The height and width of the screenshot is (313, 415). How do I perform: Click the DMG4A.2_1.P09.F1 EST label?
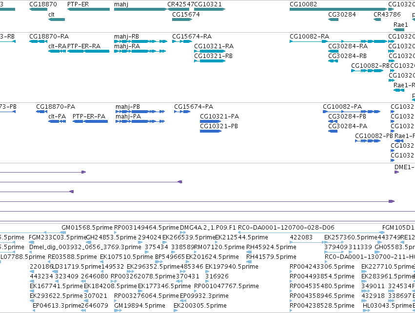click(208, 228)
